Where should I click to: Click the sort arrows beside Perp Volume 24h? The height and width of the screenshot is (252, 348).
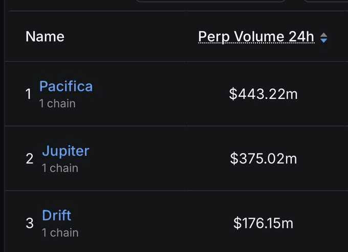point(323,37)
